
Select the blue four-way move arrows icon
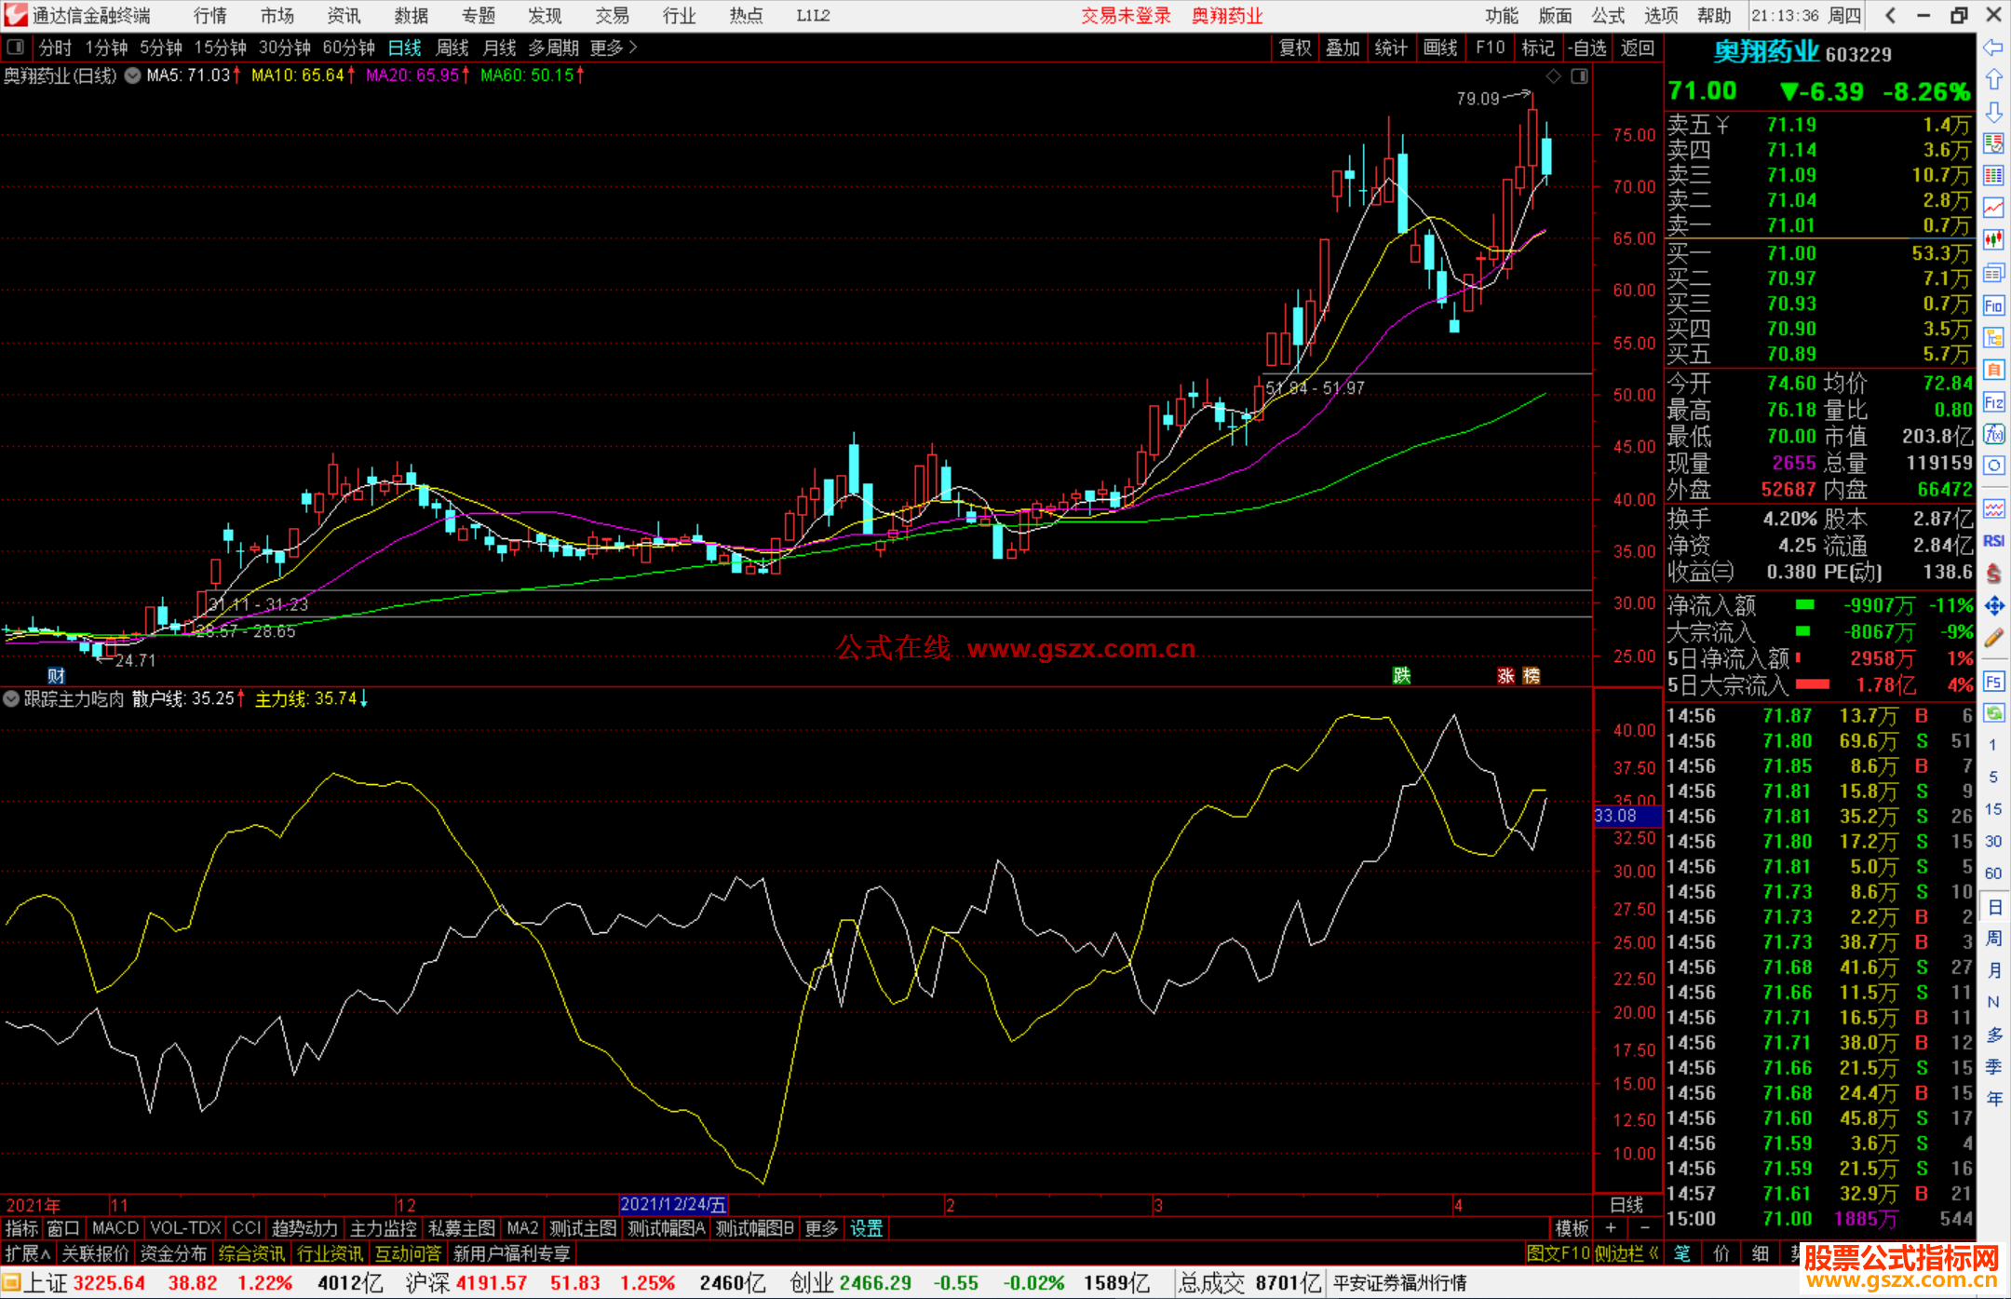(x=1993, y=606)
